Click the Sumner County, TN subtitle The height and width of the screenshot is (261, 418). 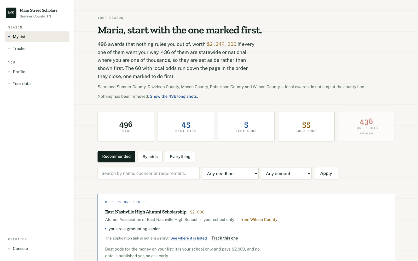tap(36, 16)
